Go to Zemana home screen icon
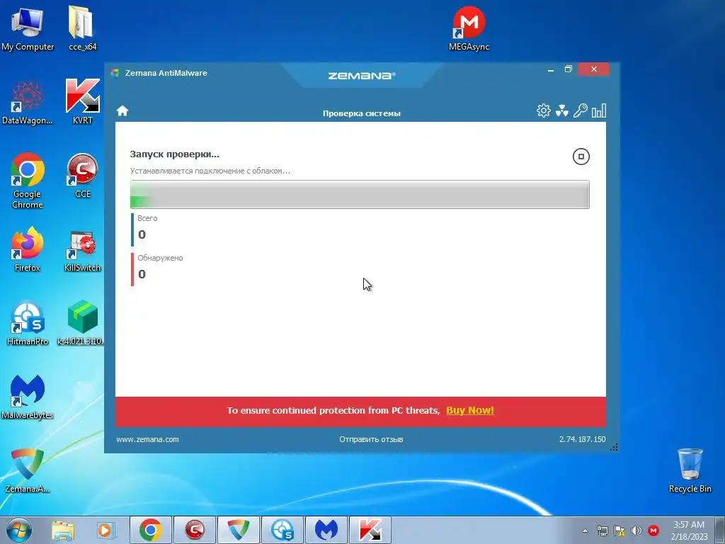Screen dimensions: 725x544 122,111
